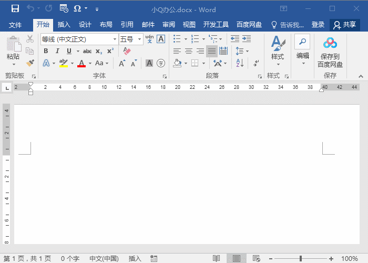This screenshot has width=368, height=263.
Task: Switch to the 审阅 Review tab
Action: 169,25
